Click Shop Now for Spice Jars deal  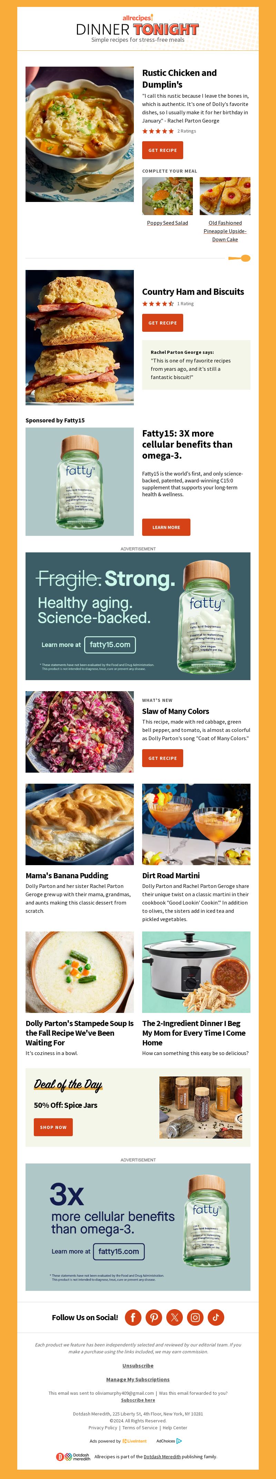[53, 1127]
